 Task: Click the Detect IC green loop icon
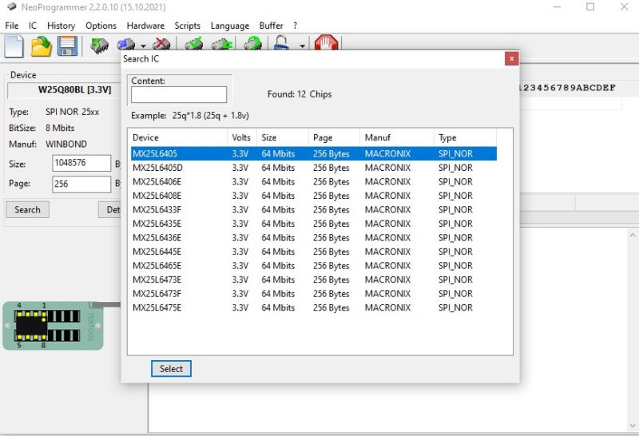[252, 44]
